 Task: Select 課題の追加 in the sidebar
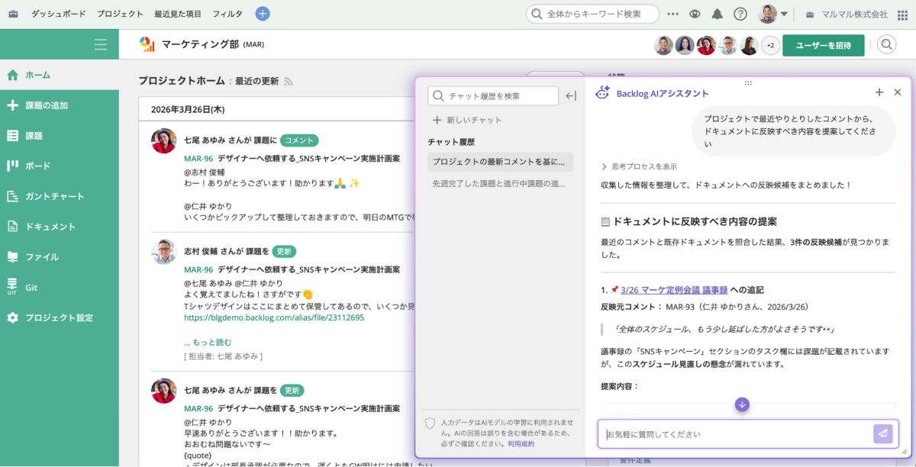point(48,107)
